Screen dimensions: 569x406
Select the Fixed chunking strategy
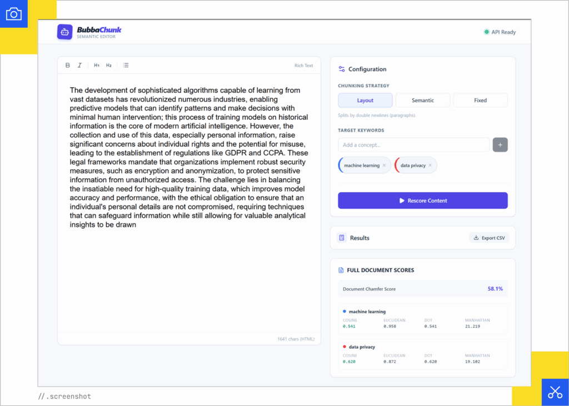480,101
